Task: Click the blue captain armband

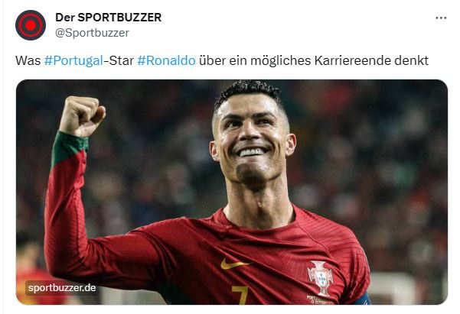Action: [x=362, y=299]
